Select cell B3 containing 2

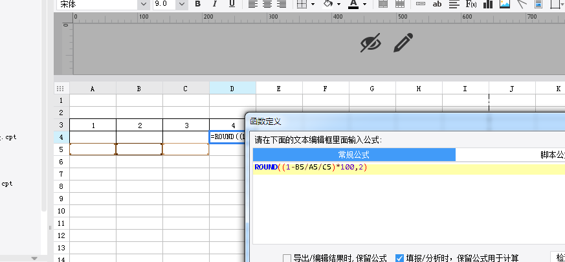139,125
